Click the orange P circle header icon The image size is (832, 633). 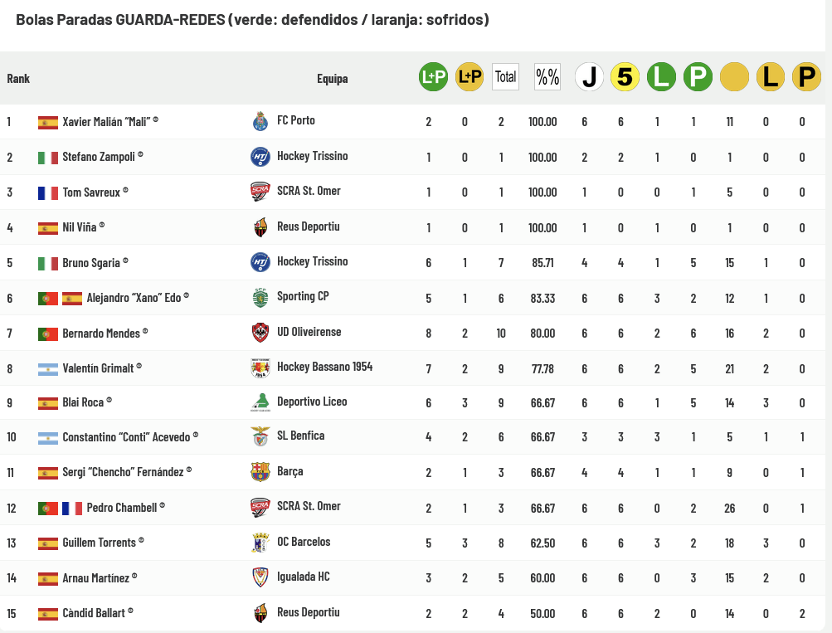[805, 77]
